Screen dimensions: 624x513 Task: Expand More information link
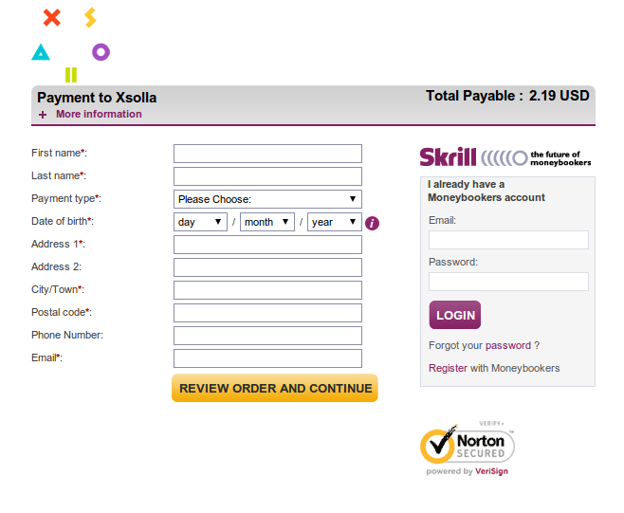coord(99,114)
